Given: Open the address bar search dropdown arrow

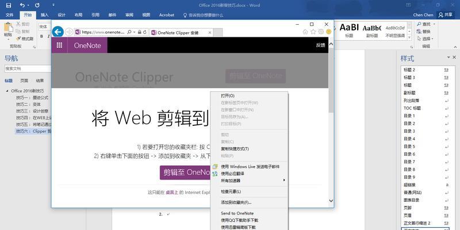Looking at the screenshot, I should tap(134, 32).
